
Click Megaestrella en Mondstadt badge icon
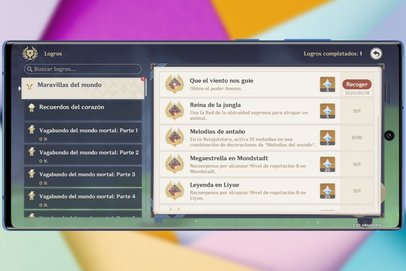click(175, 164)
